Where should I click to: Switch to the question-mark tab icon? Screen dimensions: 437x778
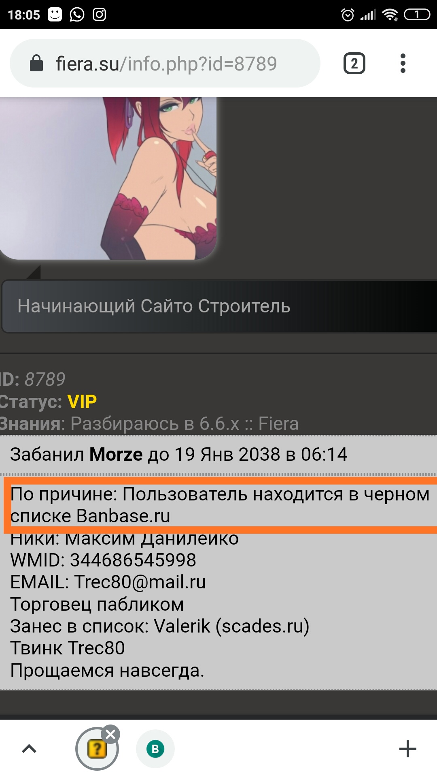[x=97, y=749]
